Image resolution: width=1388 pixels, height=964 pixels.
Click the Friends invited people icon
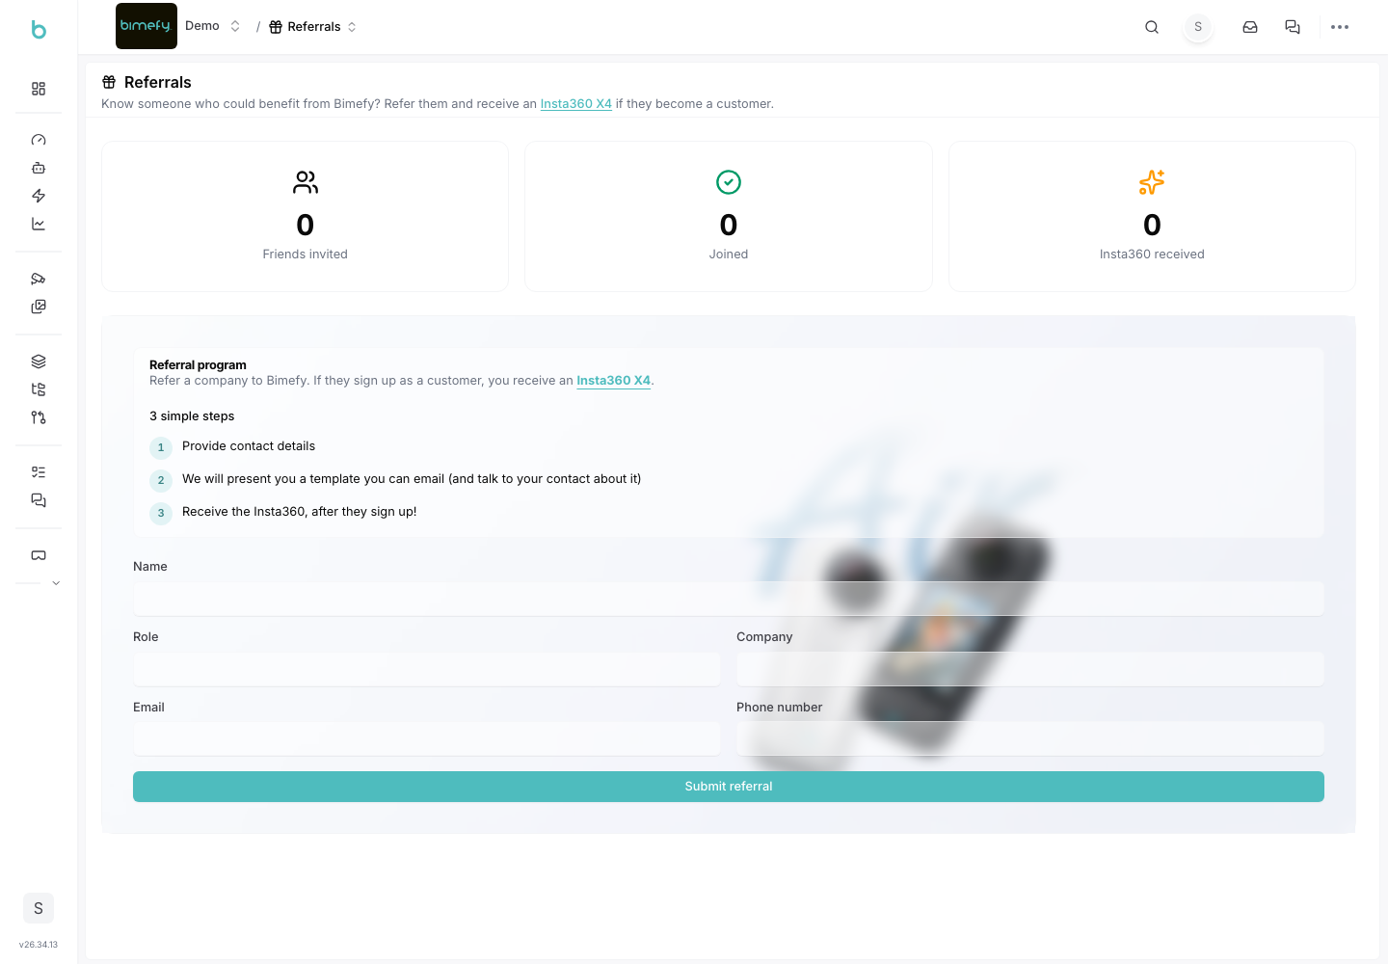pos(306,182)
